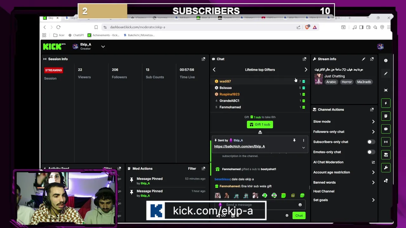Click the three-dots cluster icon in sidebar
Image resolution: width=406 pixels, height=228 pixels.
(386, 181)
